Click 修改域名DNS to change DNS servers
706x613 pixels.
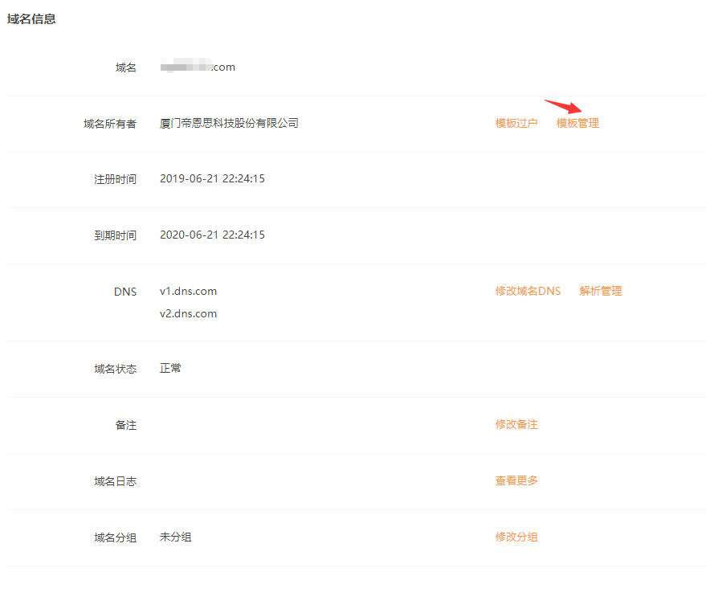(x=528, y=291)
